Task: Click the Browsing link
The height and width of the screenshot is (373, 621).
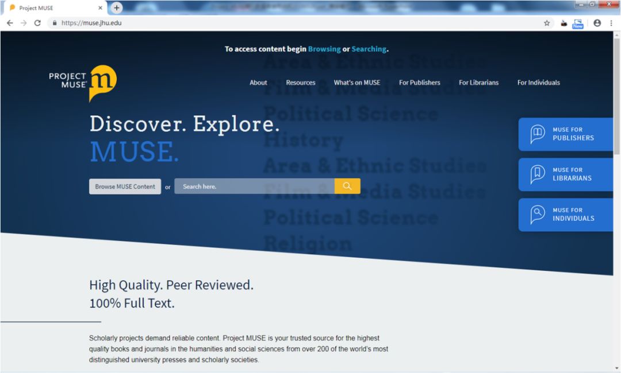Action: pos(324,49)
